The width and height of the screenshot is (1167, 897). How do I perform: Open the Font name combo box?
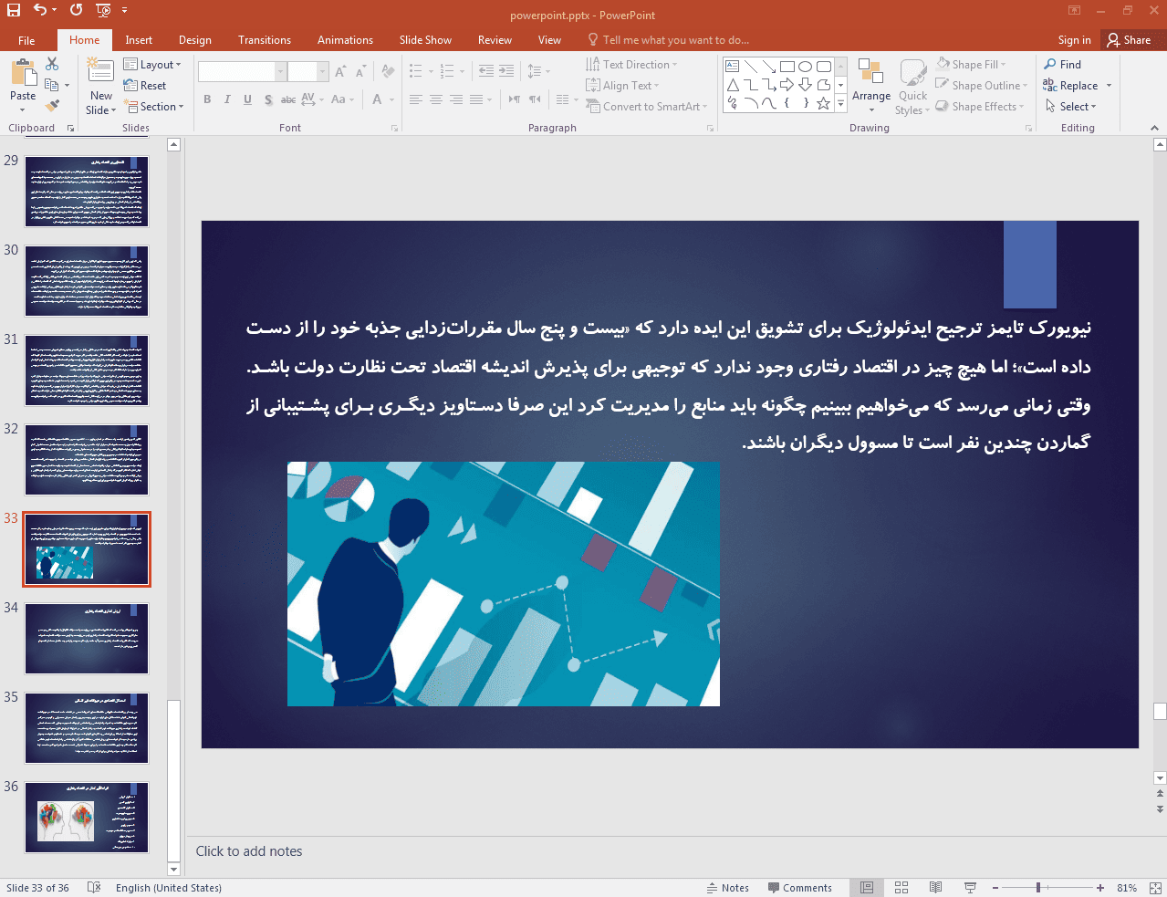[243, 71]
